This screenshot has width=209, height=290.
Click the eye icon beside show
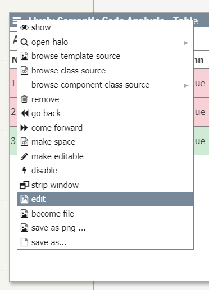click(24, 27)
